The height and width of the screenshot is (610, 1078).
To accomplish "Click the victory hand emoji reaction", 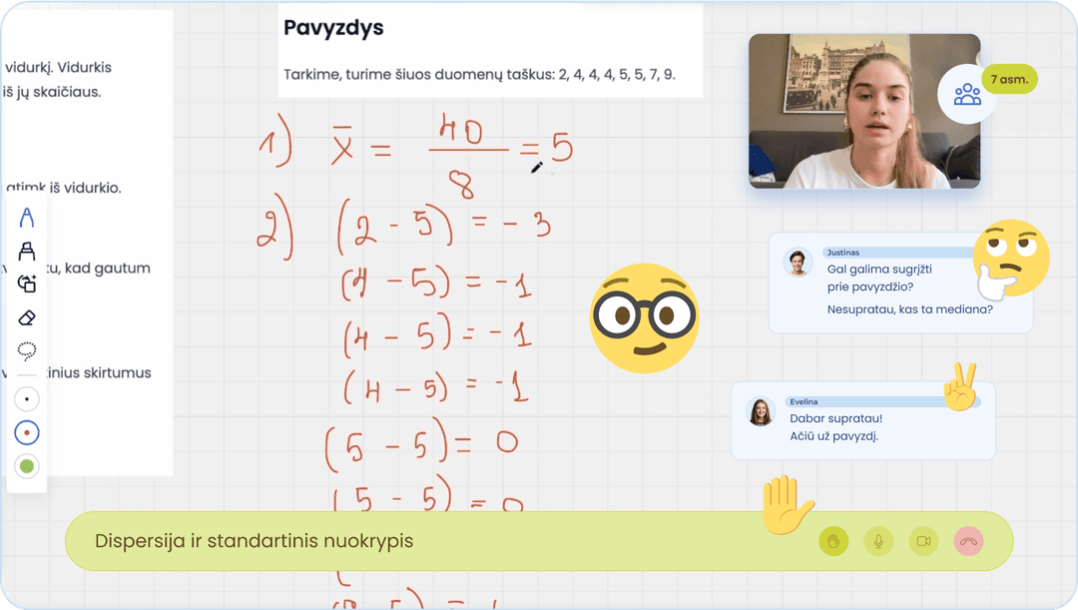I will pyautogui.click(x=960, y=387).
